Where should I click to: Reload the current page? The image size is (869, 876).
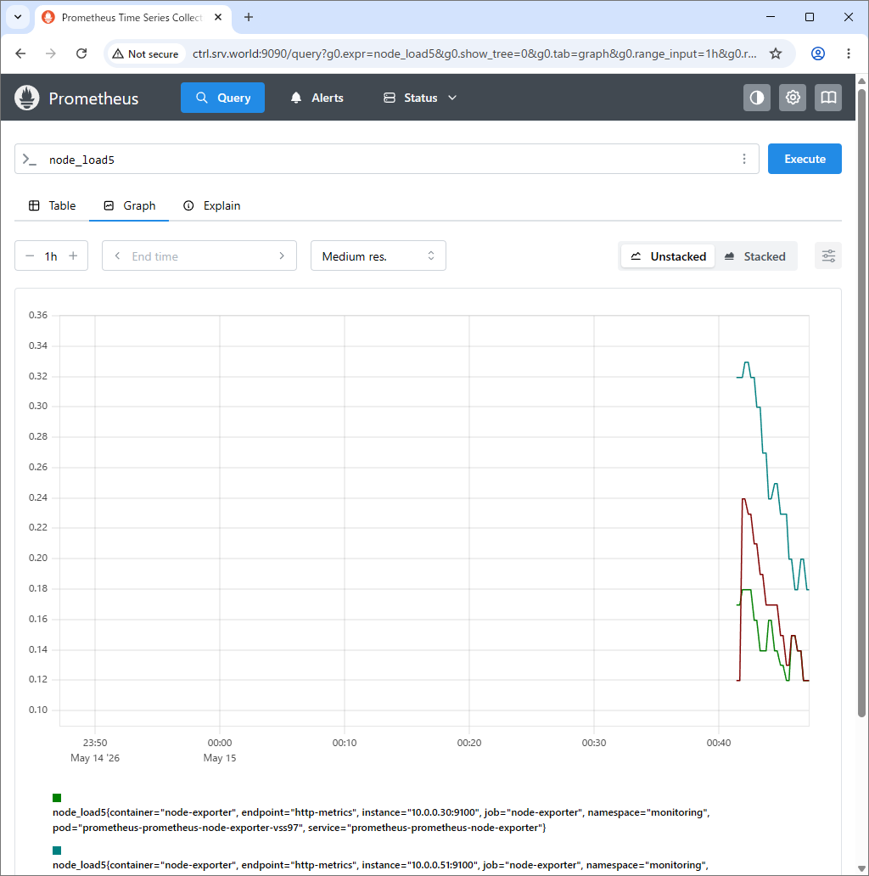point(81,53)
